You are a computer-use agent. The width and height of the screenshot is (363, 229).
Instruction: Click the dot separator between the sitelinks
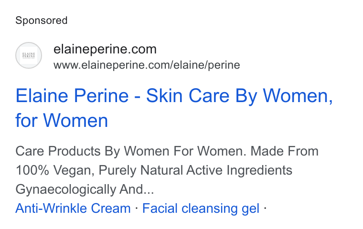coord(136,208)
